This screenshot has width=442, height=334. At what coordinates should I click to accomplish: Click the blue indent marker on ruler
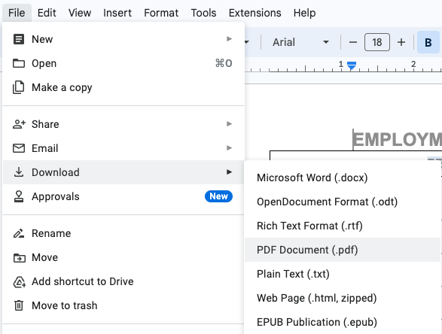coord(352,65)
